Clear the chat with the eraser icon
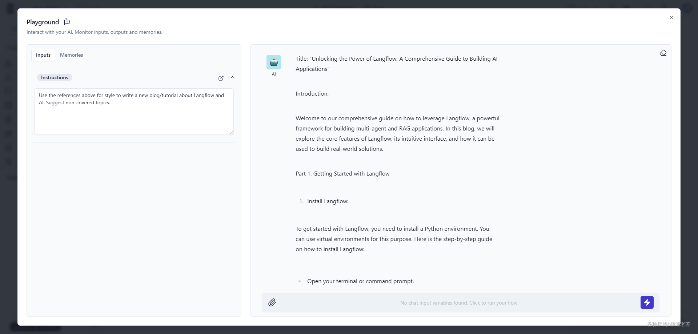The height and width of the screenshot is (334, 698). 663,53
